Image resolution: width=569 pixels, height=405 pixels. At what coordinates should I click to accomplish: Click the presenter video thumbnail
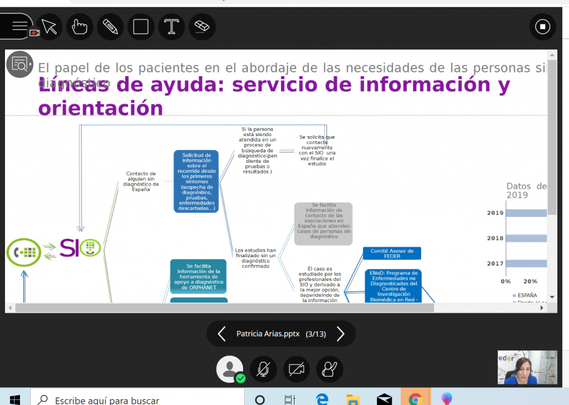(527, 367)
